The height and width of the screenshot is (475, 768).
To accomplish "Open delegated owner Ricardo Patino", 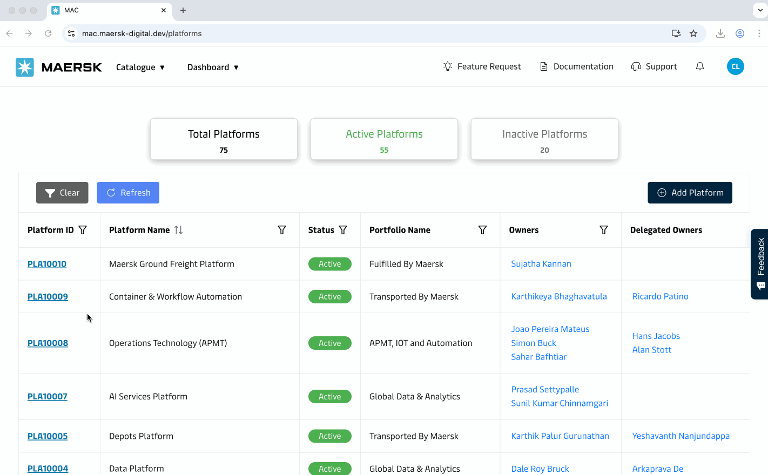I will 661,296.
